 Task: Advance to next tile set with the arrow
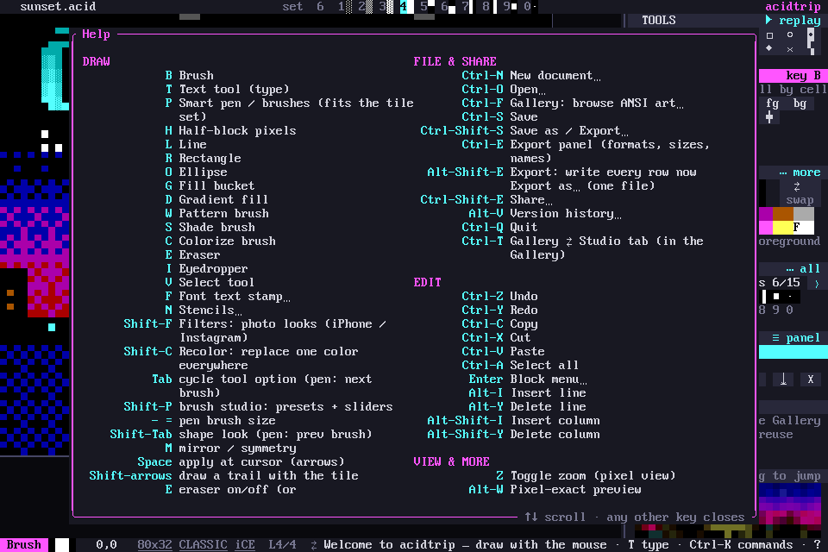pos(817,284)
